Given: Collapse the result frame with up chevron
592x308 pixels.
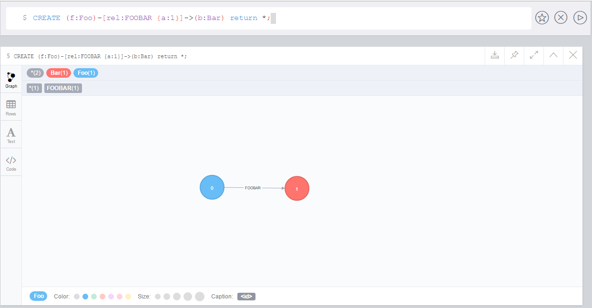Looking at the screenshot, I should [x=553, y=55].
